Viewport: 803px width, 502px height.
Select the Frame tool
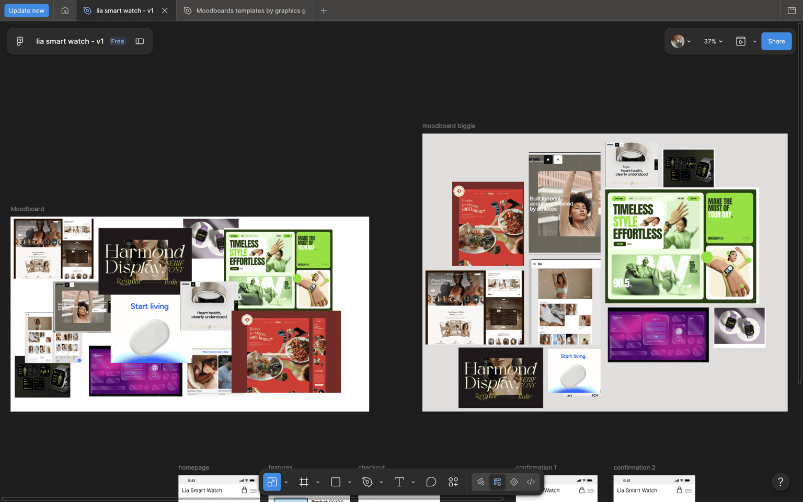304,482
